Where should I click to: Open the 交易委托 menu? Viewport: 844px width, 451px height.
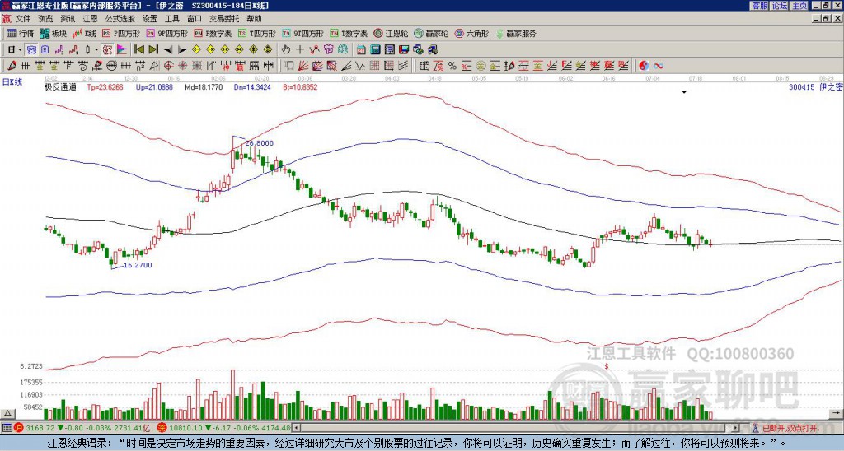[x=224, y=19]
